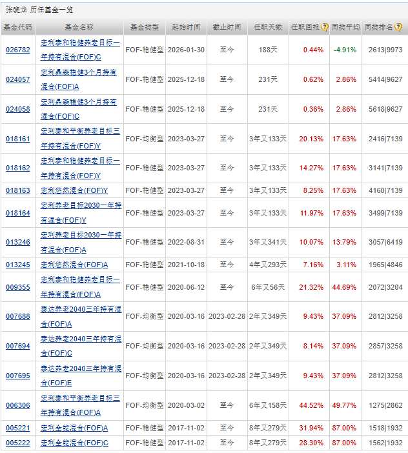Open fund code 007688 link
408x453 pixels.
tap(18, 316)
